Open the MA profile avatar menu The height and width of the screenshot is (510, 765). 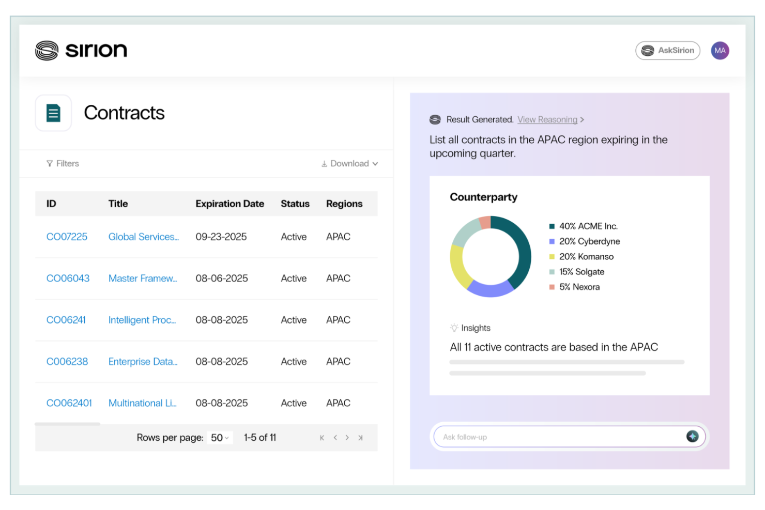tap(720, 50)
